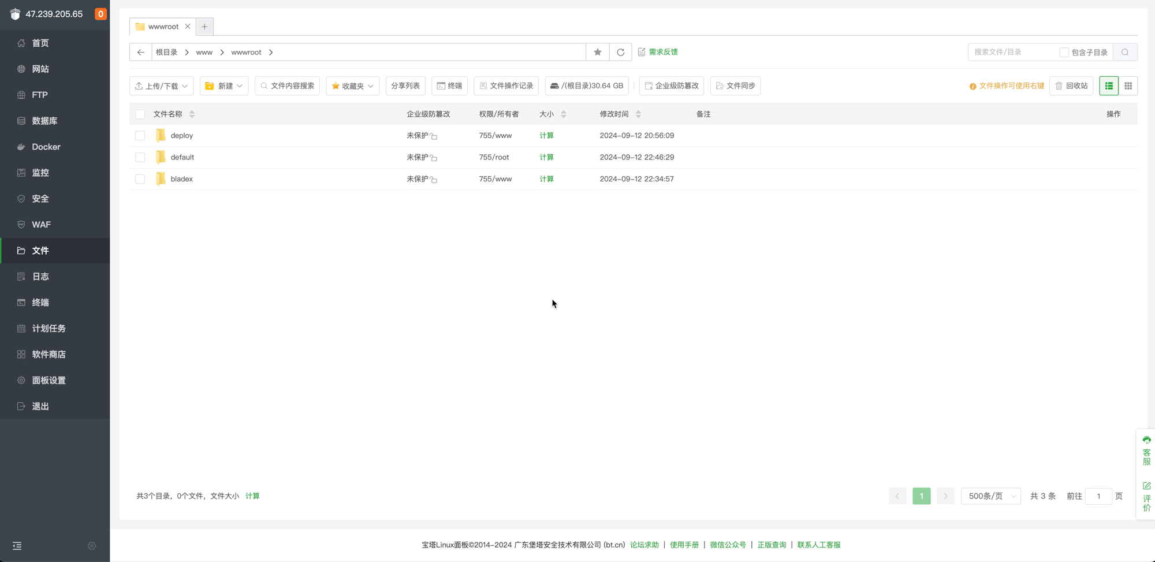The width and height of the screenshot is (1155, 562).
Task: Click 计算 size for deploy row
Action: pos(546,136)
